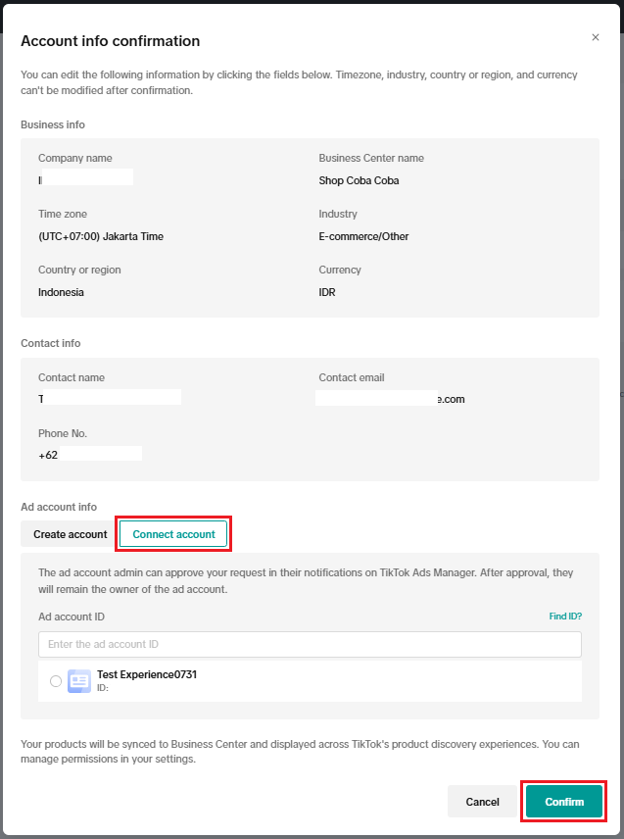The width and height of the screenshot is (624, 839).
Task: Click the Test Experience0731 account name
Action: [x=147, y=674]
